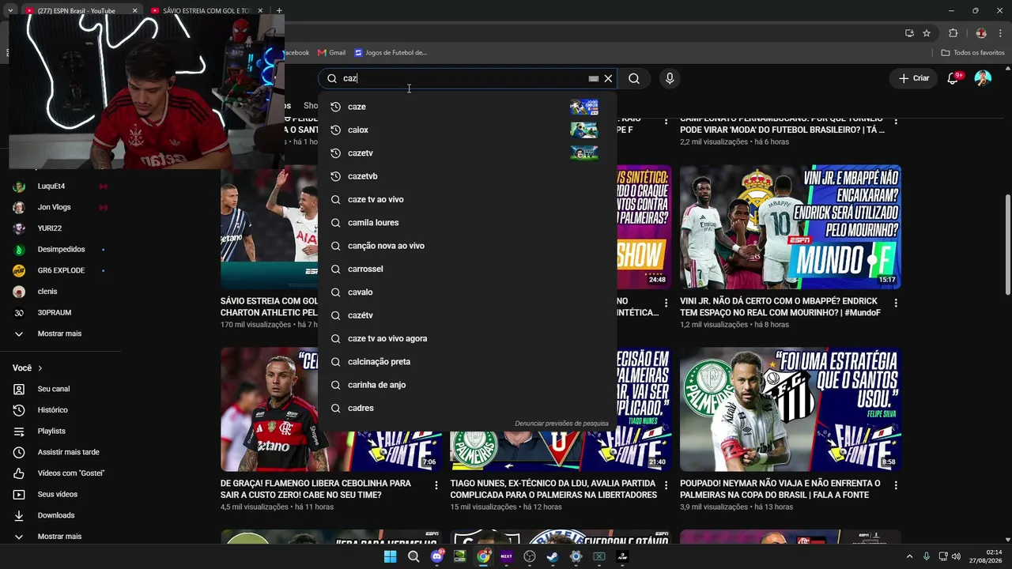This screenshot has height=569, width=1012.
Task: Open the Neymar Palmeiras Santos video thumbnail
Action: click(791, 409)
